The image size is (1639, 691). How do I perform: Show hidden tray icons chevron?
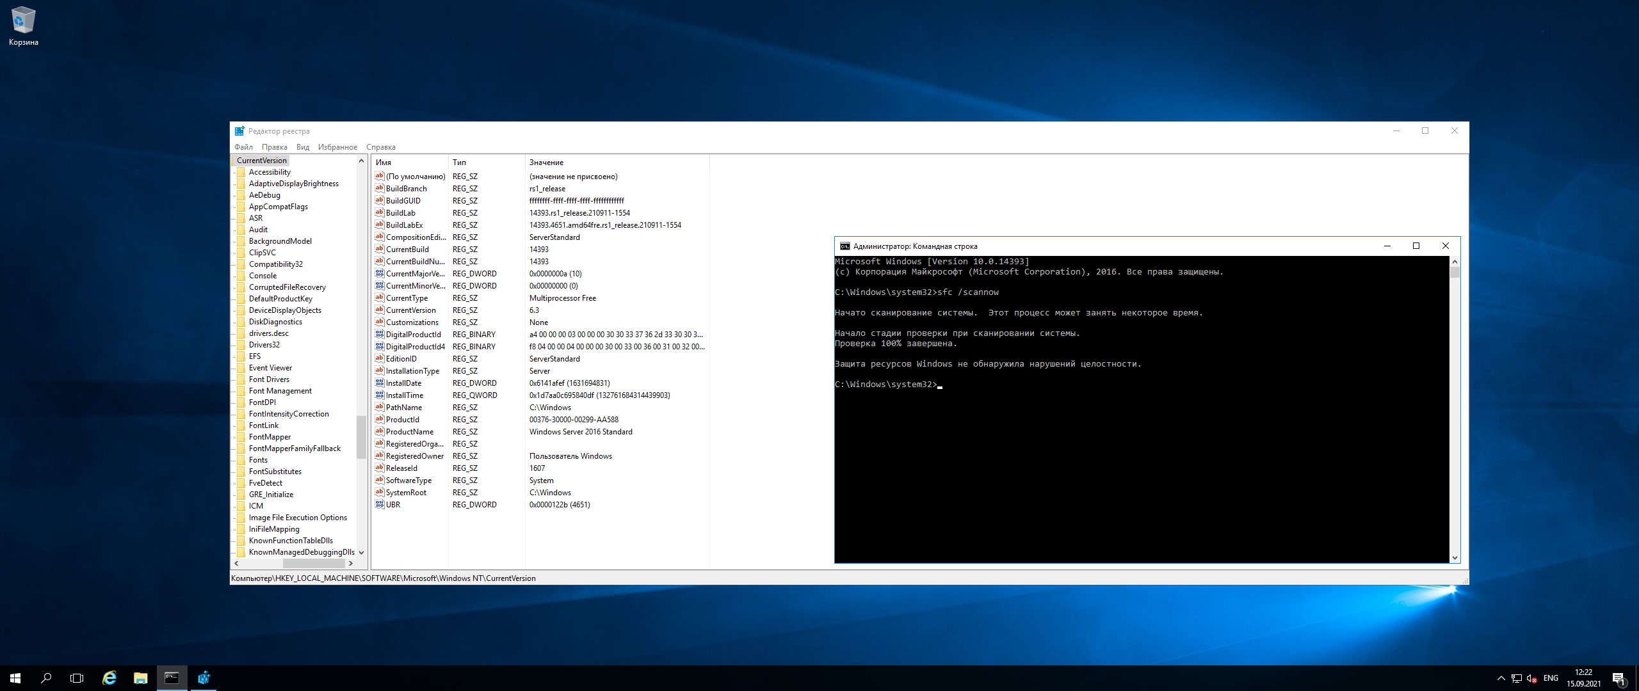1501,678
